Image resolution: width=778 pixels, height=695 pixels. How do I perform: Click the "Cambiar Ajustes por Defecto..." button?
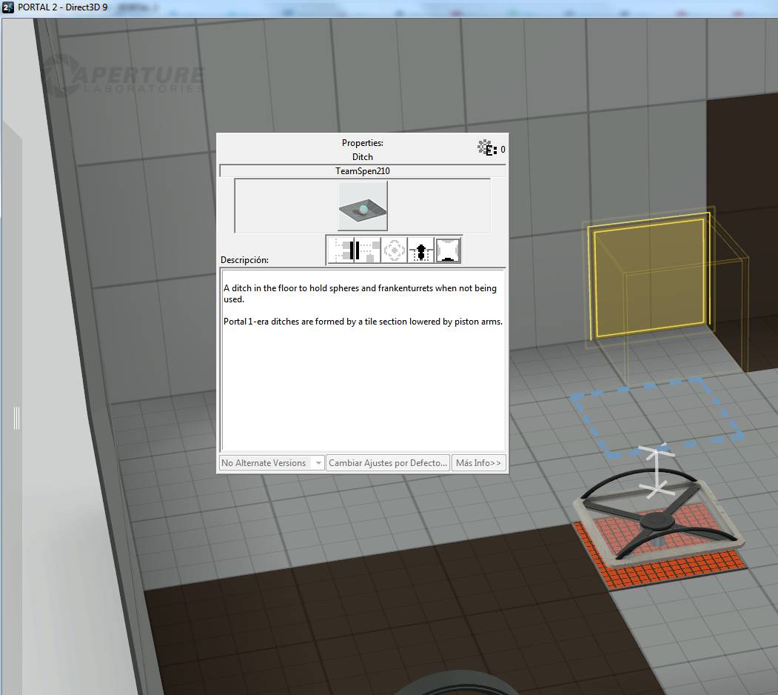tap(387, 462)
